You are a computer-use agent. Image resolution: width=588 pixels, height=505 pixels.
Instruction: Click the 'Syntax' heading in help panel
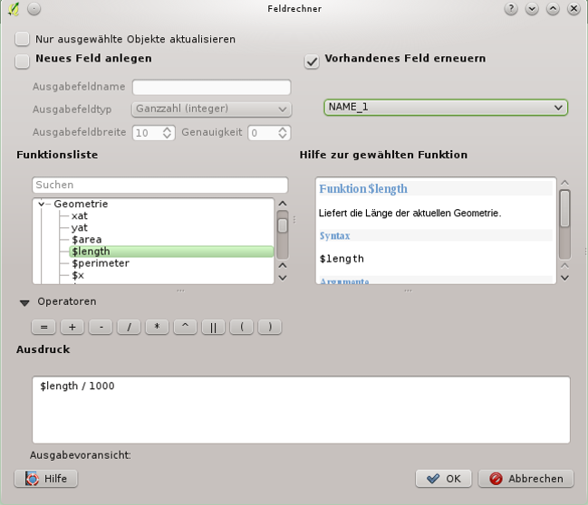coord(334,235)
